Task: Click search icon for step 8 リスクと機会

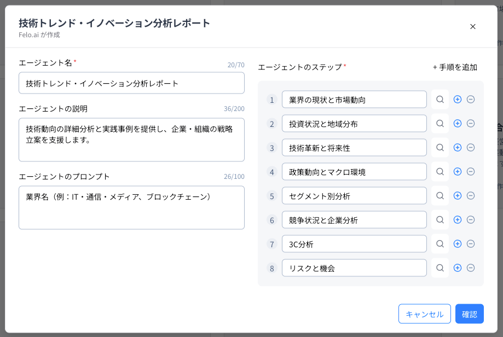Action: (x=440, y=268)
